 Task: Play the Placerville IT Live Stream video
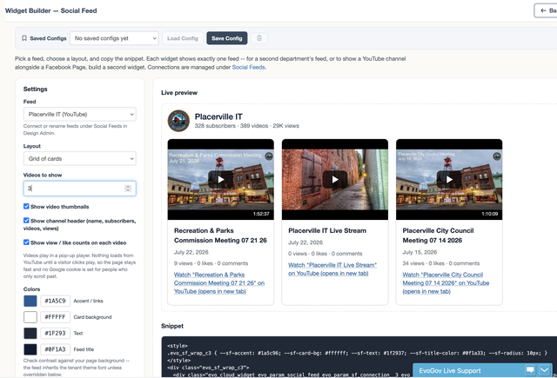(335, 179)
